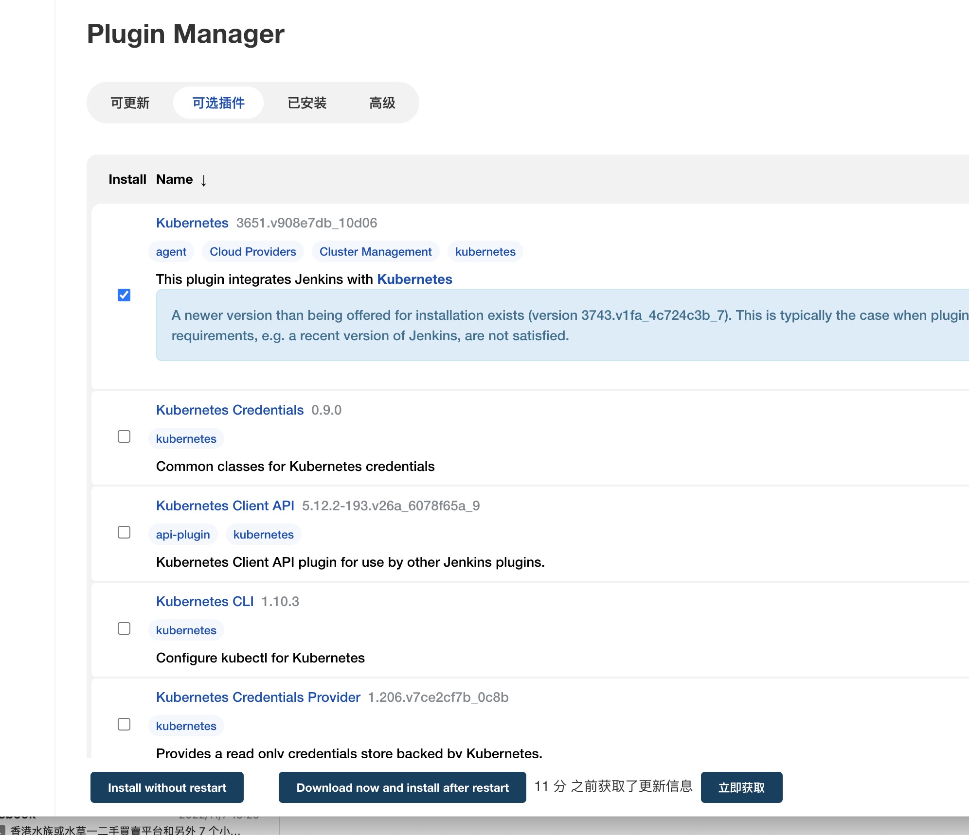Image resolution: width=969 pixels, height=835 pixels.
Task: Click Install without restart button
Action: click(x=167, y=787)
